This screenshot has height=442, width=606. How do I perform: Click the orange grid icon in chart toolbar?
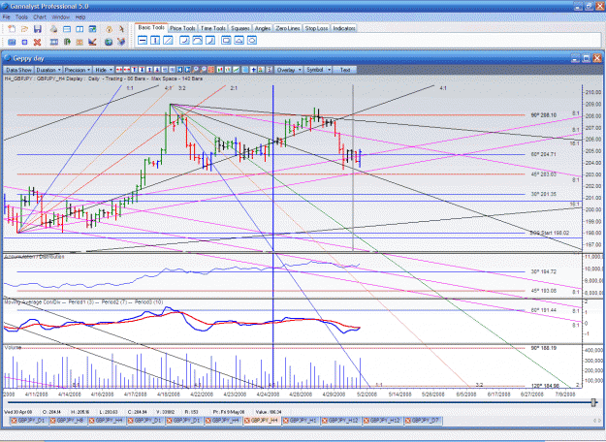[x=211, y=70]
